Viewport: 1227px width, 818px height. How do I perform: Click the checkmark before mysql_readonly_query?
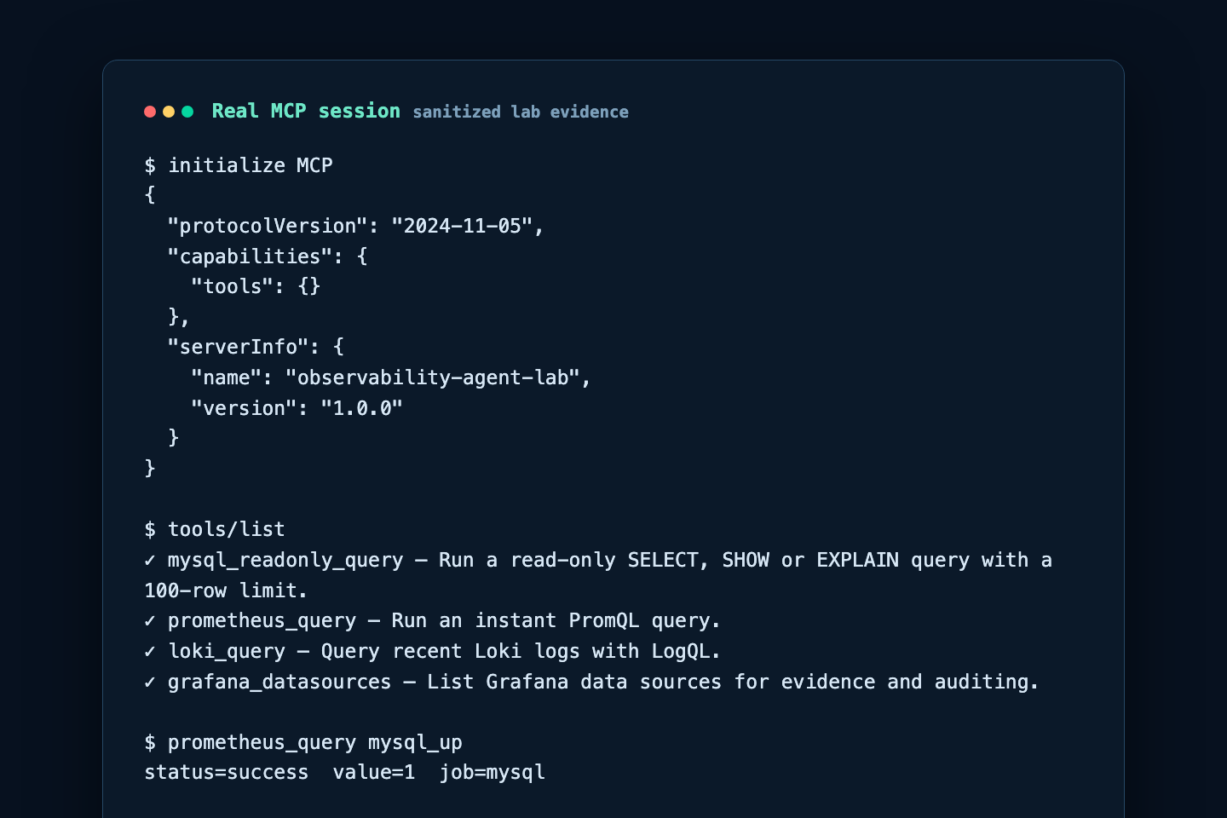pos(150,560)
